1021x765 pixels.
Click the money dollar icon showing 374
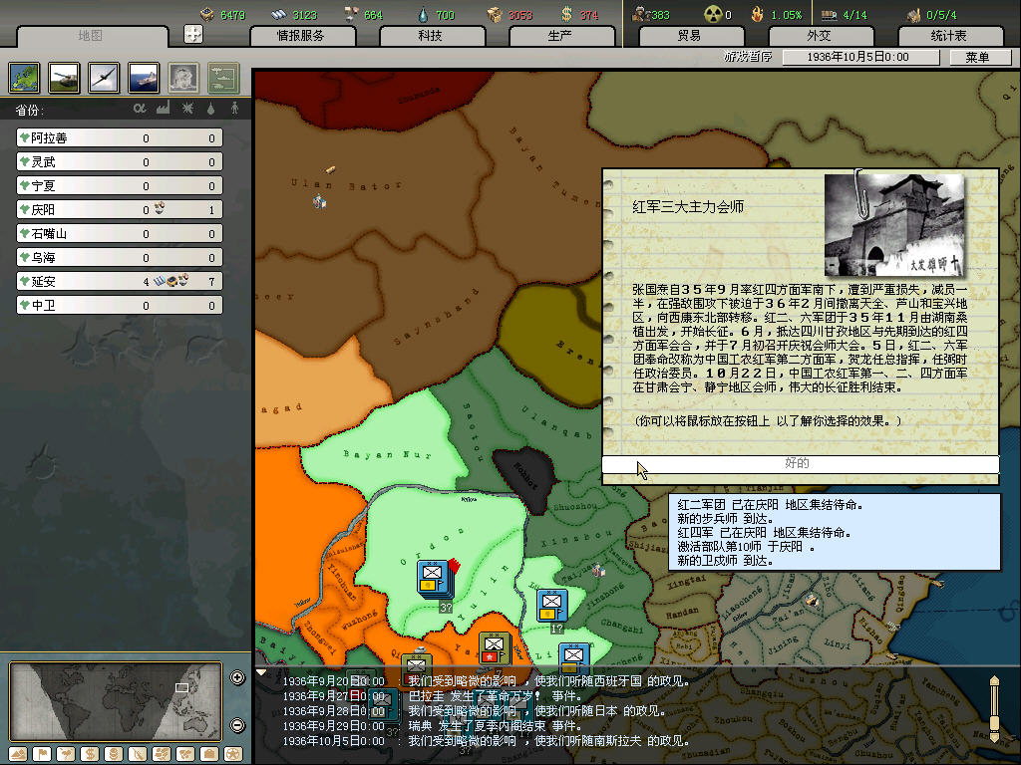[566, 14]
